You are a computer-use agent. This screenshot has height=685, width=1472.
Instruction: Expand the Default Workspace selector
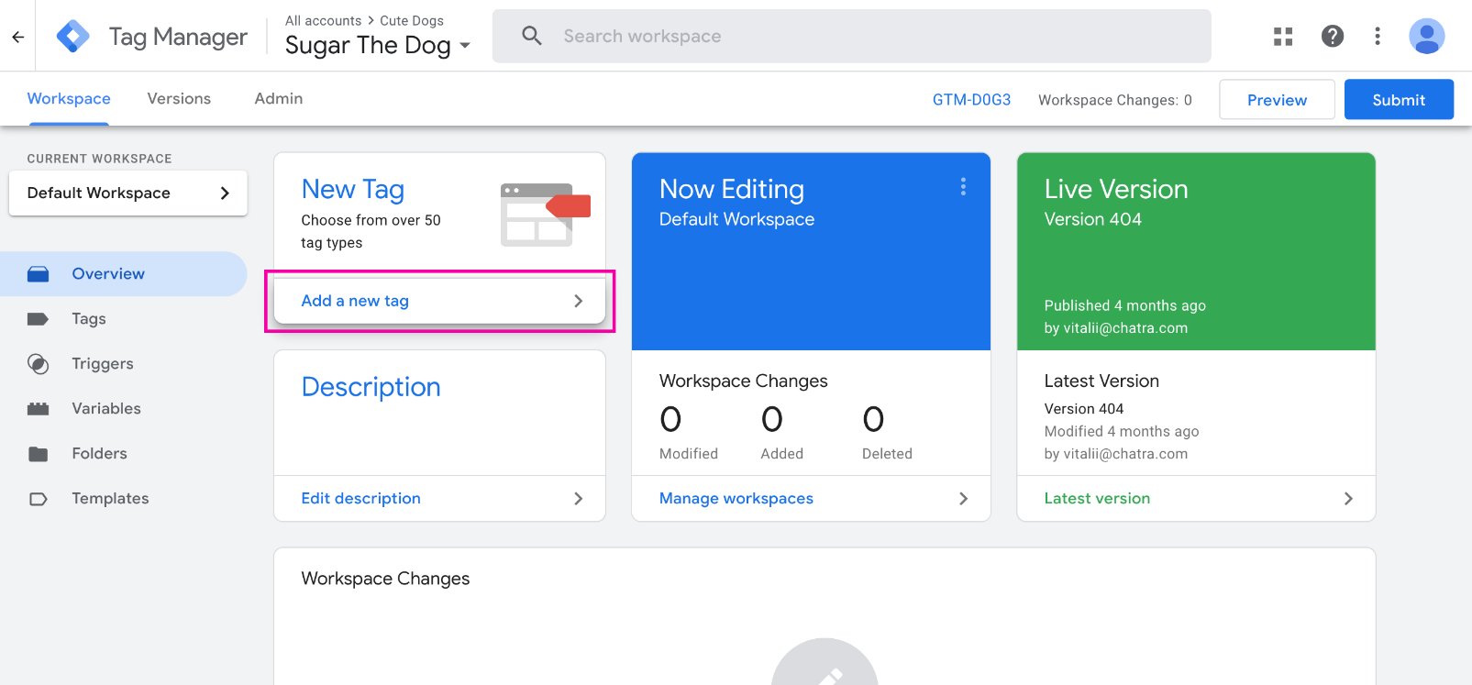(x=127, y=193)
